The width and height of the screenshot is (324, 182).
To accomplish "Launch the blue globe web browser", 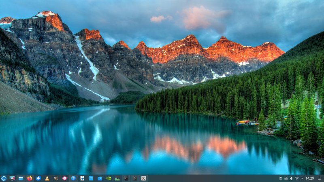I will [x=73, y=178].
